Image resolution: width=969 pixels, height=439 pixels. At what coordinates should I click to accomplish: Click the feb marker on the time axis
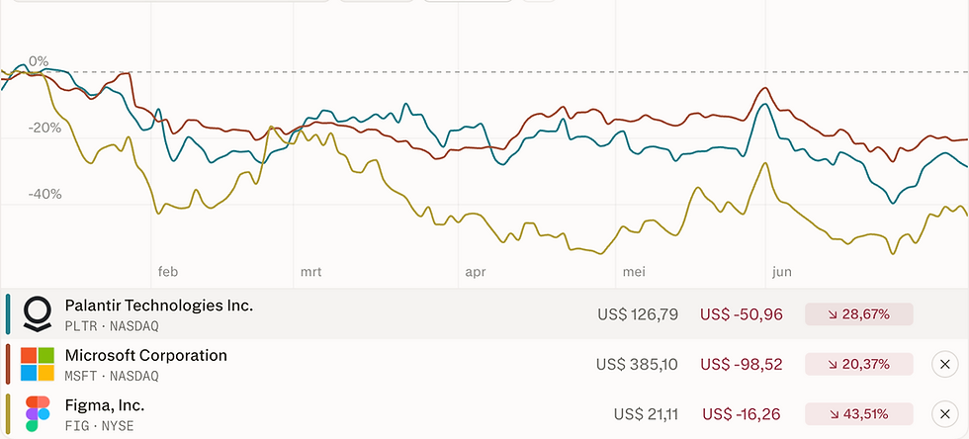coord(168,272)
